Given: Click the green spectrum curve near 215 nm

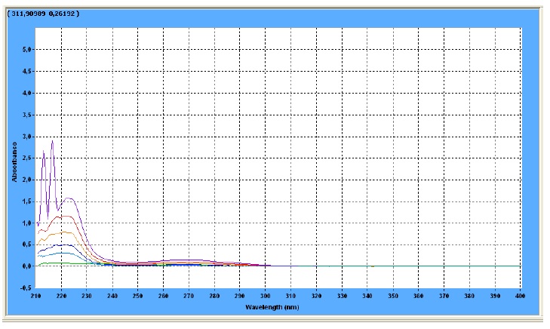Looking at the screenshot, I should click(x=48, y=263).
